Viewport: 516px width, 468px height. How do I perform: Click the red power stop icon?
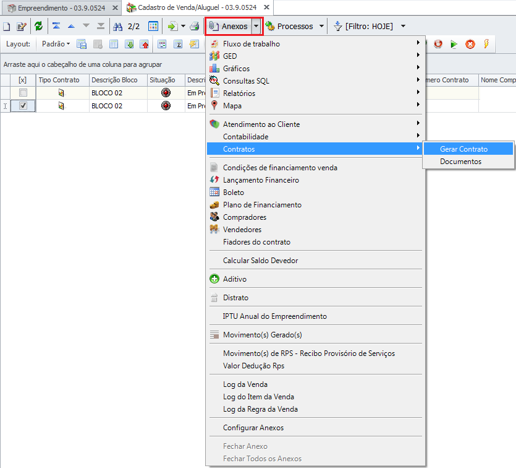click(438, 44)
